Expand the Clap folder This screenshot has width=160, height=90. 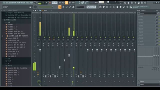pyautogui.click(x=9, y=58)
